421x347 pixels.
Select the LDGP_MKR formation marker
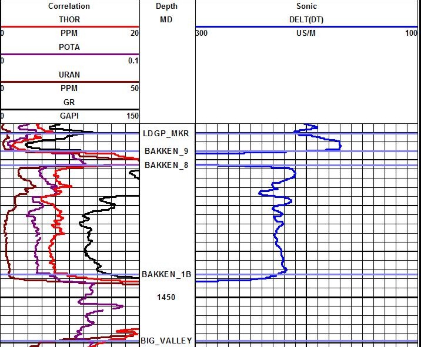(x=165, y=134)
